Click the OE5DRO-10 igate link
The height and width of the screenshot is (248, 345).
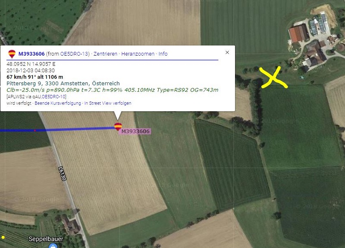(54, 97)
